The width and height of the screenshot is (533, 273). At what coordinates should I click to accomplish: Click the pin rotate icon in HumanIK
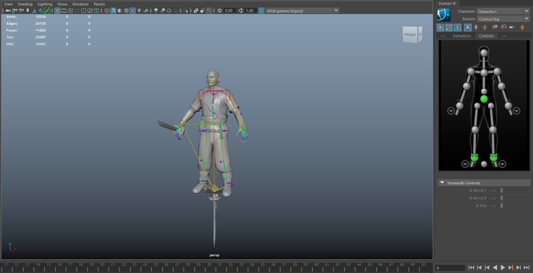coord(503,27)
